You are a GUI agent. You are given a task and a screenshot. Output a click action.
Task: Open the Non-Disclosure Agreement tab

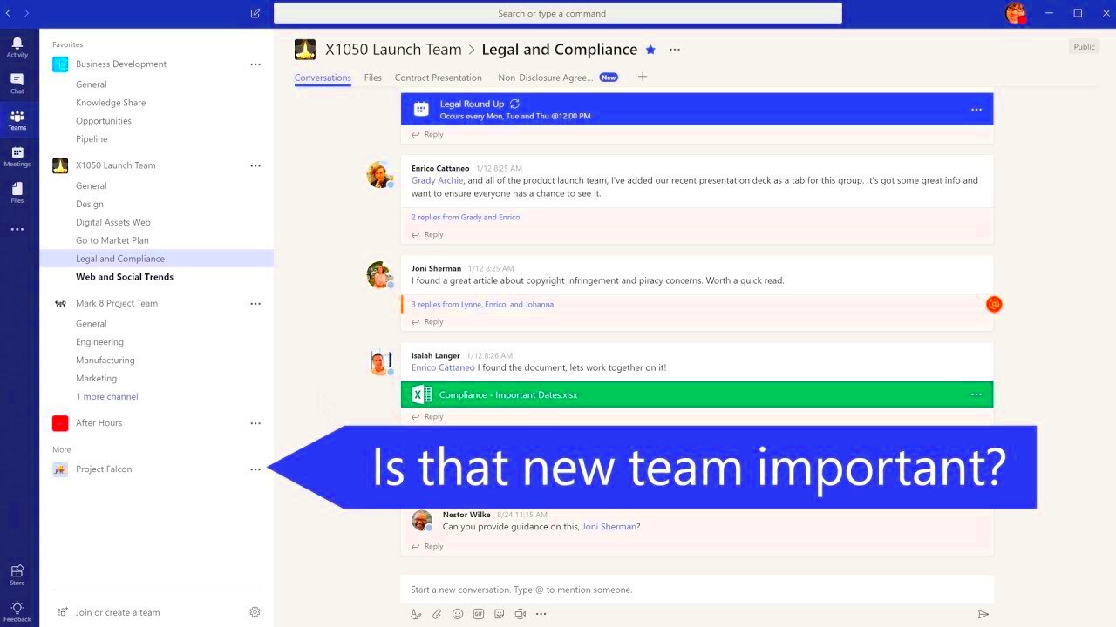pos(546,78)
